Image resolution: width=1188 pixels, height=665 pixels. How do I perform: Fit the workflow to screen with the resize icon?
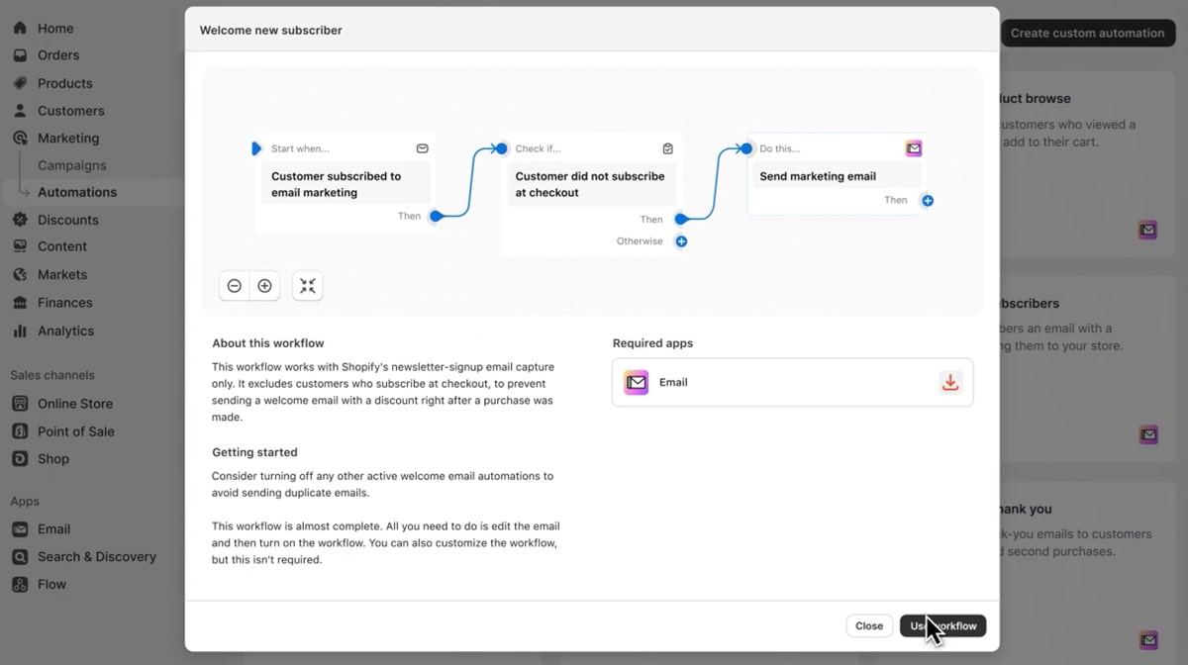click(307, 285)
